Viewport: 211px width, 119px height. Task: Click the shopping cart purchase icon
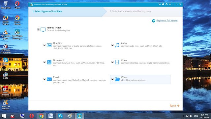coord(160,4)
